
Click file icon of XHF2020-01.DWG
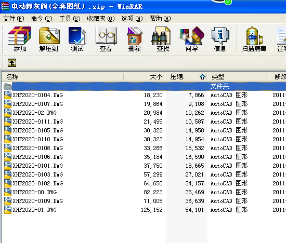coord(8,210)
